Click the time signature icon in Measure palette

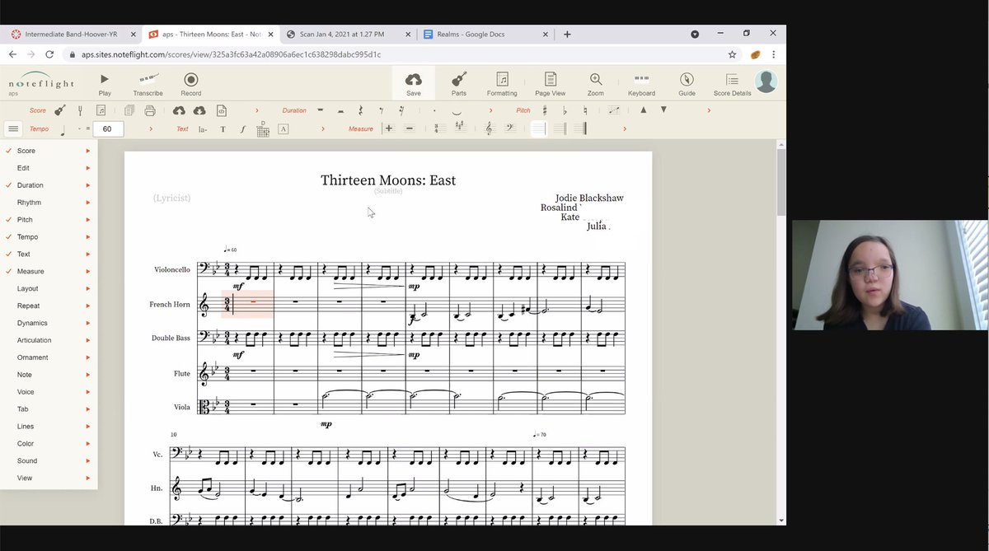point(440,128)
